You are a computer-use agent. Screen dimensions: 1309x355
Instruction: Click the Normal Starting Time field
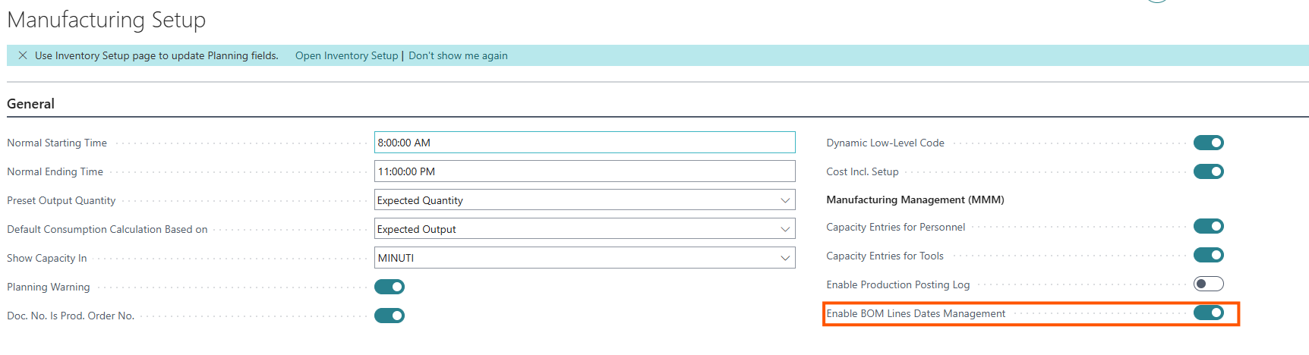584,143
